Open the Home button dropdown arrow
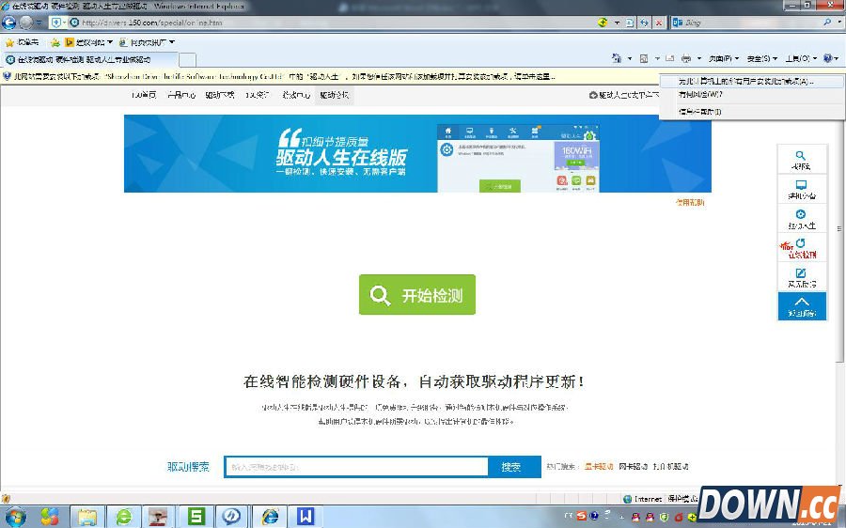This screenshot has height=528, width=846. click(630, 58)
